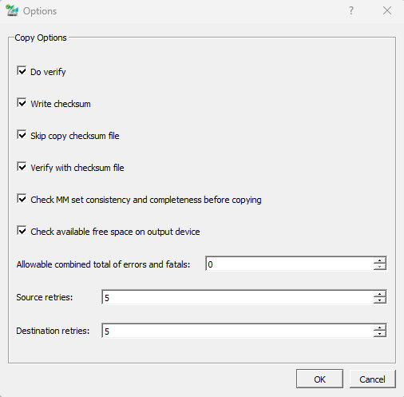Open the help question mark button
Screen dimensions: 404x397
pyautogui.click(x=351, y=10)
